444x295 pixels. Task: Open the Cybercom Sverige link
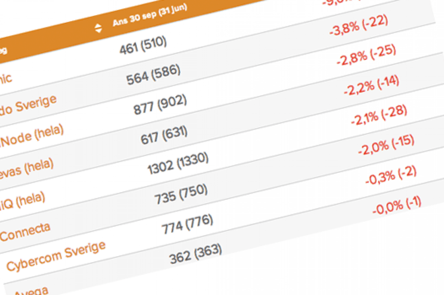pos(56,257)
